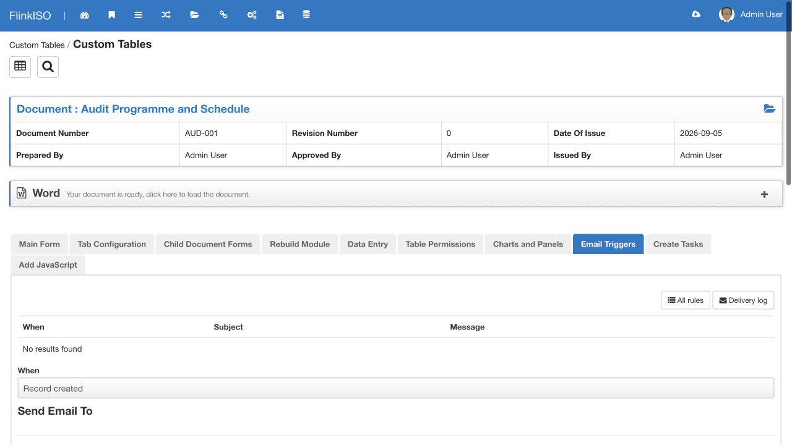Screen dimensions: 792x445
Task: Switch to Table Permissions tab
Action: pyautogui.click(x=441, y=244)
